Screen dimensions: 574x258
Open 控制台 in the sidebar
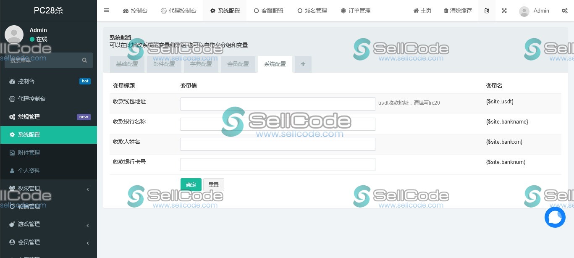coord(48,81)
